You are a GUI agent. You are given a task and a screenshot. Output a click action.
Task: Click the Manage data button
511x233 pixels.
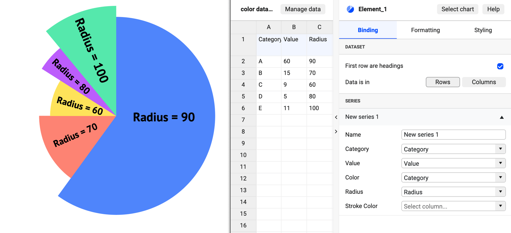(303, 9)
